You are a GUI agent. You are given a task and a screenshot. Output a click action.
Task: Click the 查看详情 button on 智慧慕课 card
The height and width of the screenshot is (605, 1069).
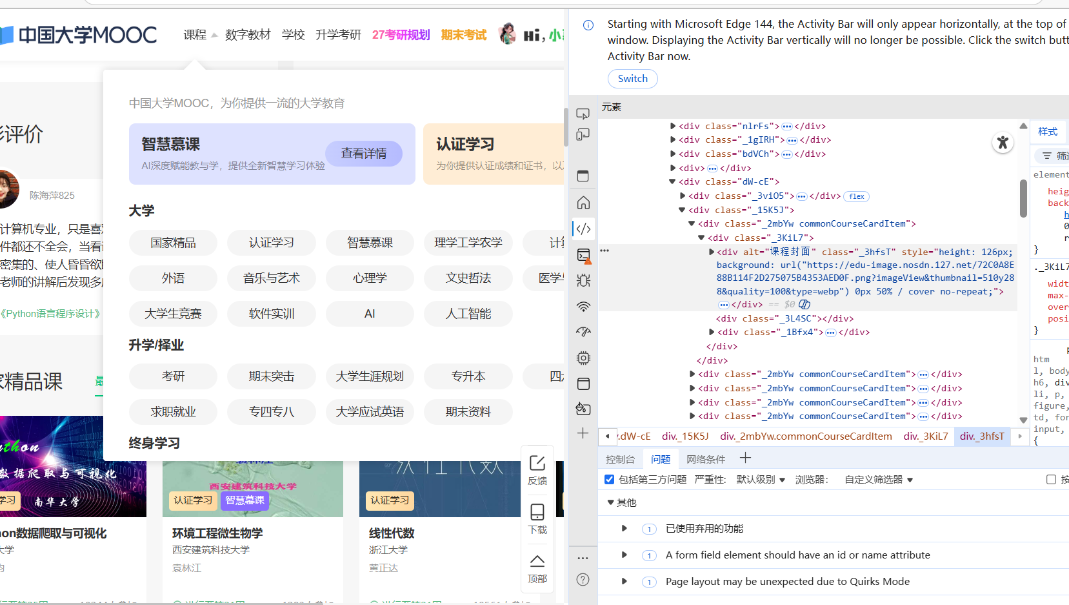pos(364,154)
